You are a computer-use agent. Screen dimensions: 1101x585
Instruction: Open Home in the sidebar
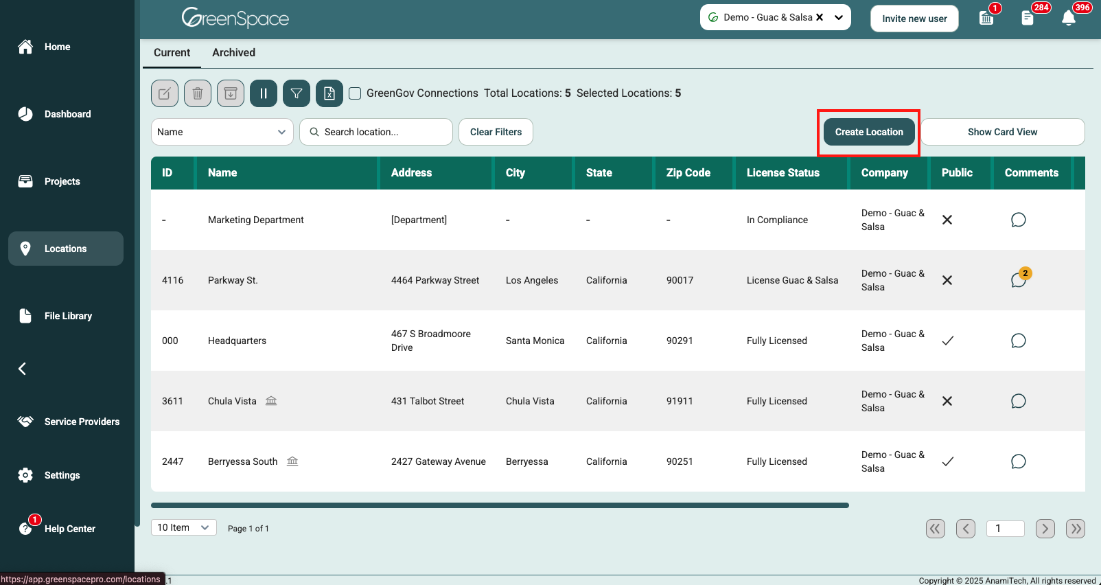point(66,47)
